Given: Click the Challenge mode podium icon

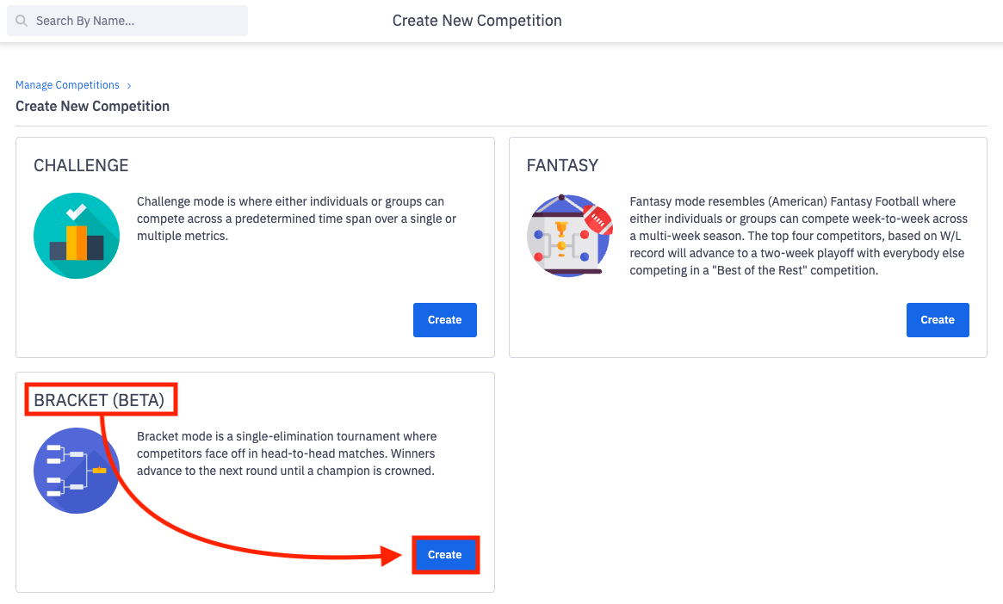Looking at the screenshot, I should (x=77, y=236).
